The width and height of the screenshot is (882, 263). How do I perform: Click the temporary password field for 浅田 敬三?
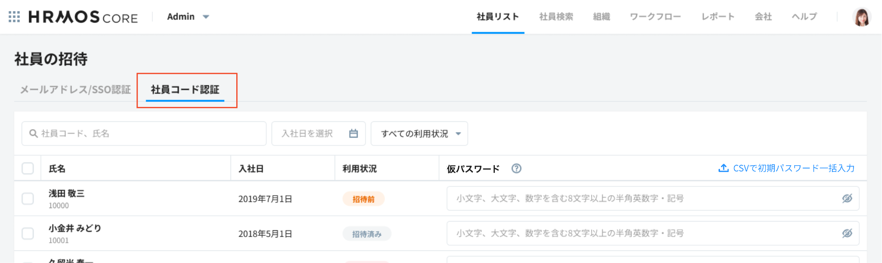(641, 198)
